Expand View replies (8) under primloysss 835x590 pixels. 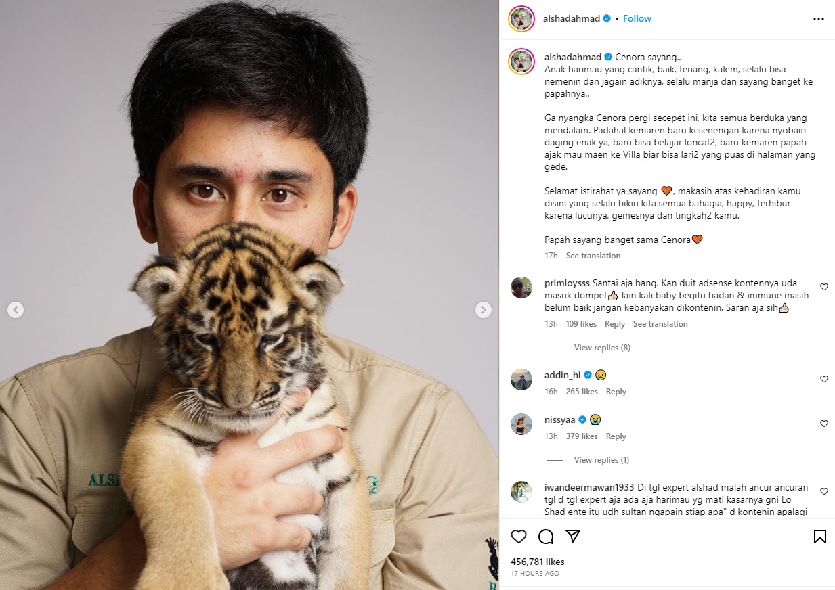tap(602, 348)
